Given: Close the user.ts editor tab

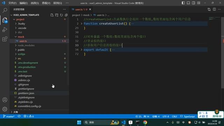Looking at the screenshot, I should click(90, 9).
